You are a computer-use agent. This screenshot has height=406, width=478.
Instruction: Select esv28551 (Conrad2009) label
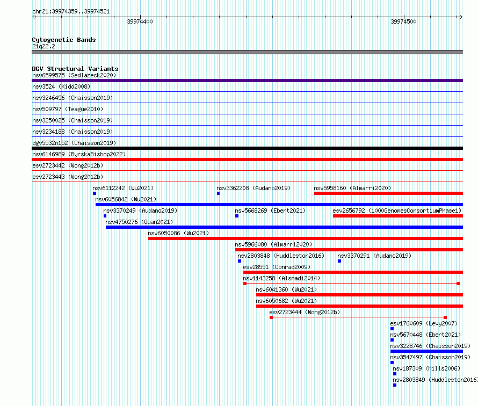[277, 267]
